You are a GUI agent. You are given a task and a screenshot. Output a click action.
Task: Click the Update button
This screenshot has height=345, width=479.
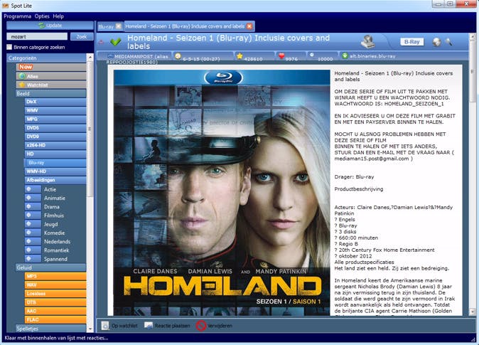point(50,26)
